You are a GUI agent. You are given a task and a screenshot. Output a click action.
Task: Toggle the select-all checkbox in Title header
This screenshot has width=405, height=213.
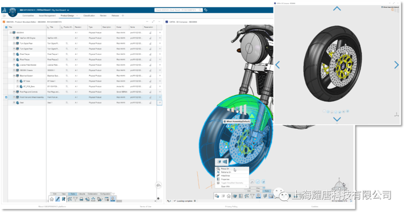tap(6, 27)
